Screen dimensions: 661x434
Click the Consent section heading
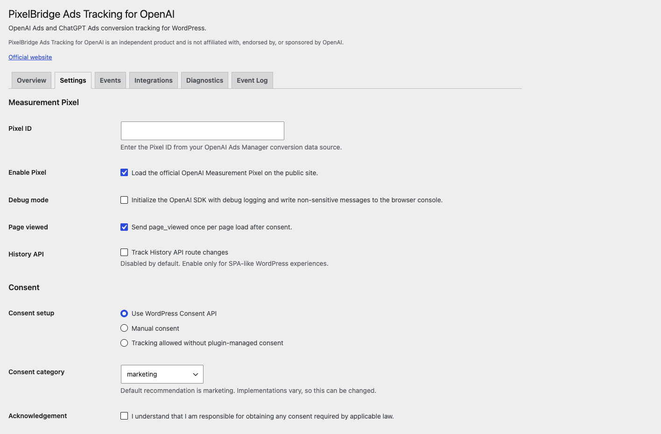24,287
